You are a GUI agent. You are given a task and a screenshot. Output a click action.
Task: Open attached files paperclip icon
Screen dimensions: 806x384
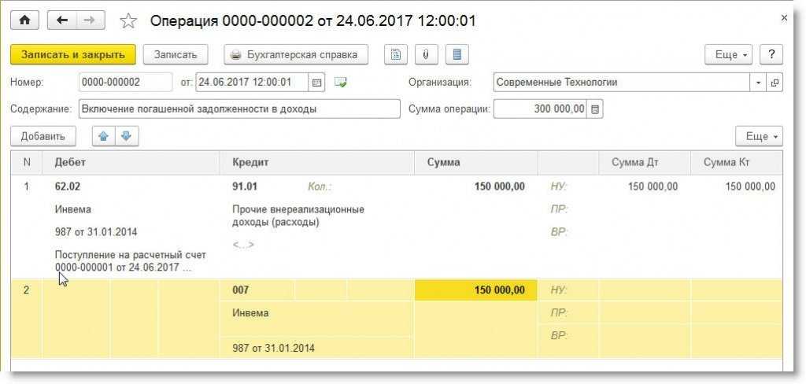pyautogui.click(x=426, y=54)
